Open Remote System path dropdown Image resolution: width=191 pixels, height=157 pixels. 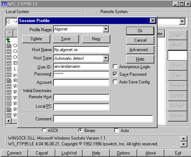[x=182, y=21]
